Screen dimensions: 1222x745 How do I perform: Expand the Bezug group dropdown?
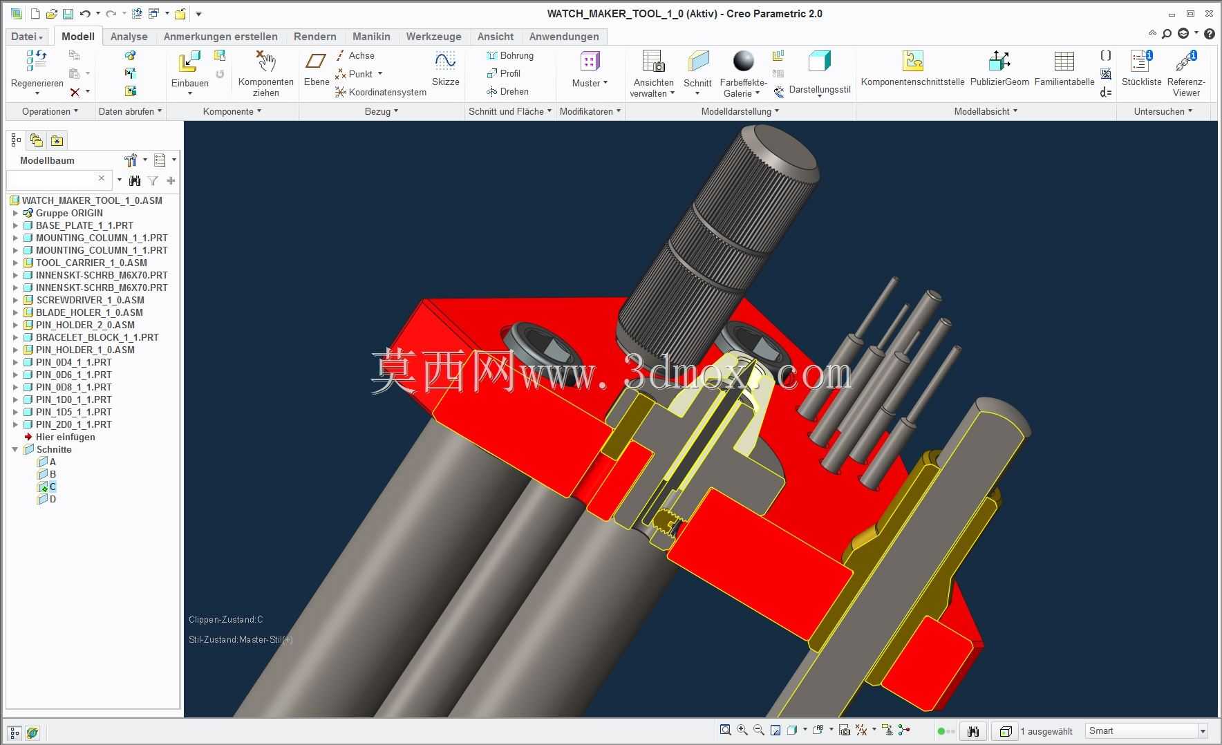[382, 111]
